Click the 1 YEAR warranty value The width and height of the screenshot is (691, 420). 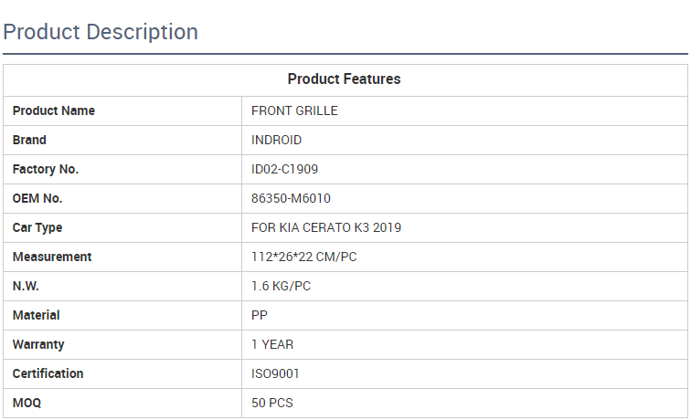point(272,345)
